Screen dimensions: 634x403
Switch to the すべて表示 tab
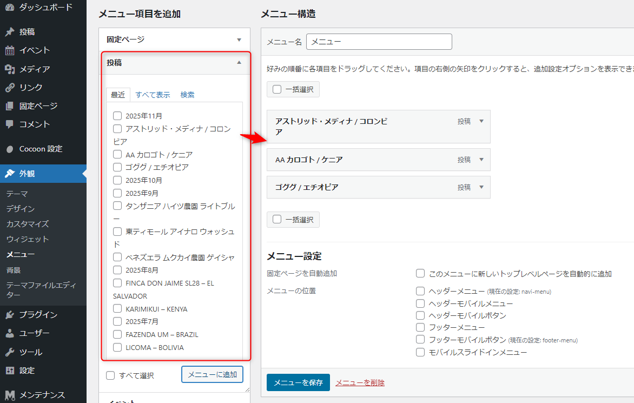click(153, 95)
